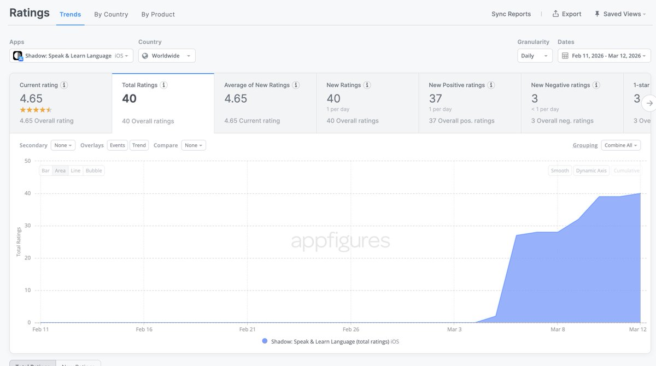The width and height of the screenshot is (656, 366).
Task: Click the Feb 16 x-axis label
Action: [144, 329]
